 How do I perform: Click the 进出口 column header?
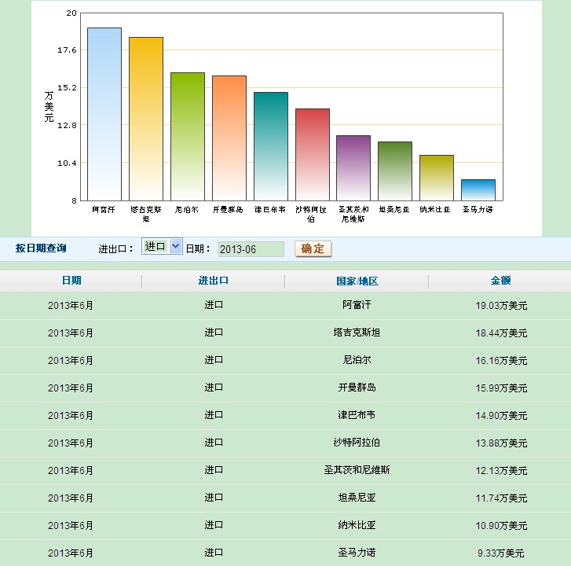pyautogui.click(x=214, y=281)
